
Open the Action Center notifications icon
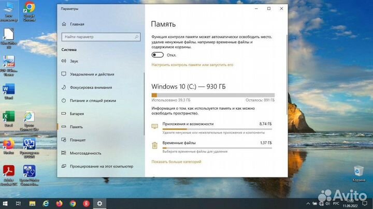tap(365, 203)
